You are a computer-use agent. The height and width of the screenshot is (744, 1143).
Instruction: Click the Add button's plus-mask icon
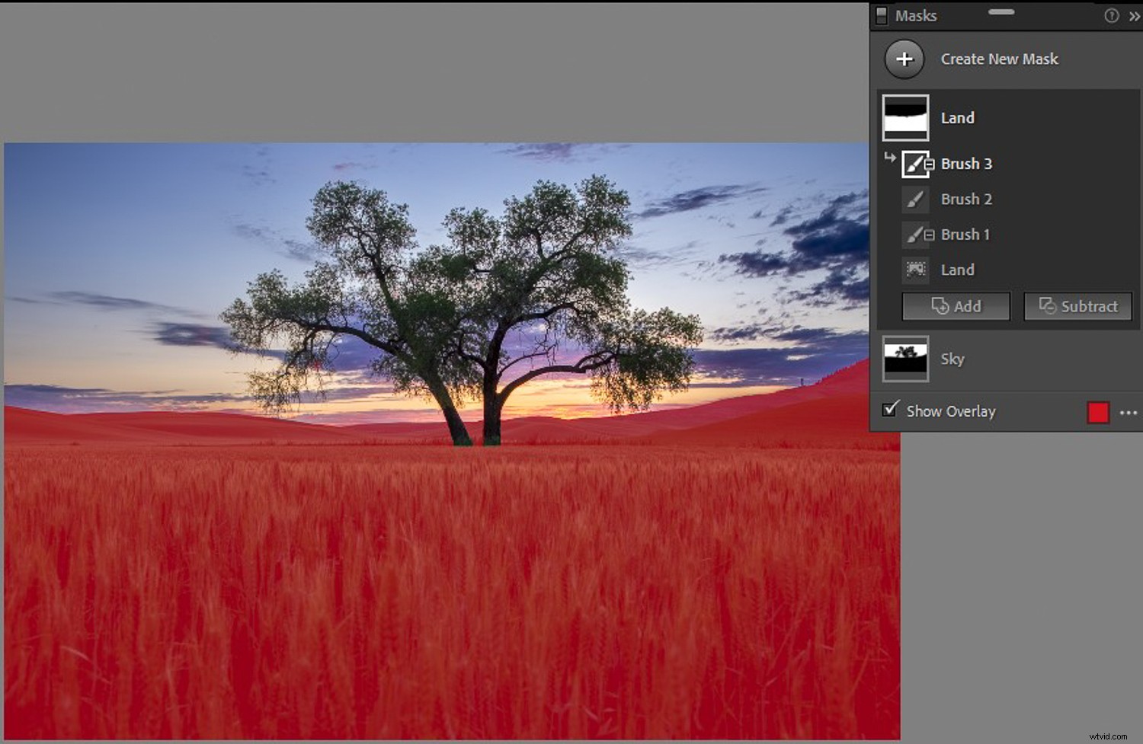pyautogui.click(x=939, y=306)
